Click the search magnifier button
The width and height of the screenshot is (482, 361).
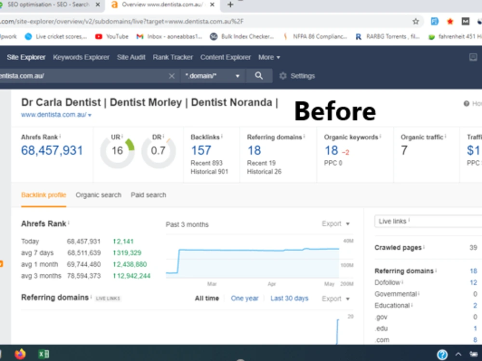pos(259,76)
